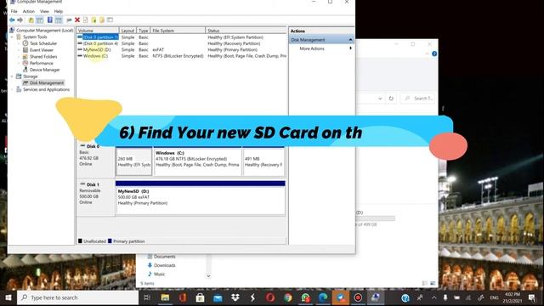Viewport: 544px width, 306px height.
Task: Select the 491 MB Recovery partition block
Action: [263, 161]
